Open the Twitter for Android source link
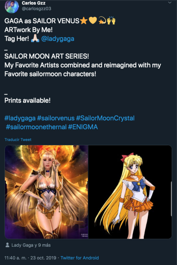 coord(80,258)
